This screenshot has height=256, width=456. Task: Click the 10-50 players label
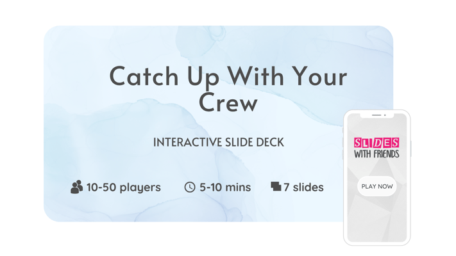tap(124, 188)
